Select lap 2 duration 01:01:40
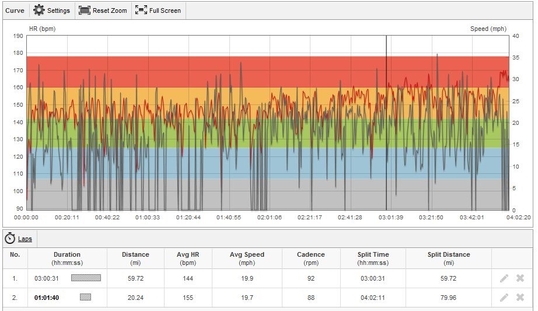Screen dimensions: 538x311 47,298
